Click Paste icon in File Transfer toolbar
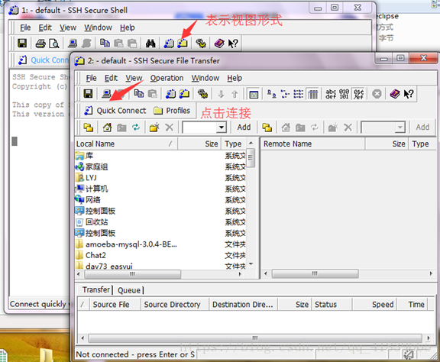Image resolution: width=440 pixels, height=362 pixels. click(152, 94)
